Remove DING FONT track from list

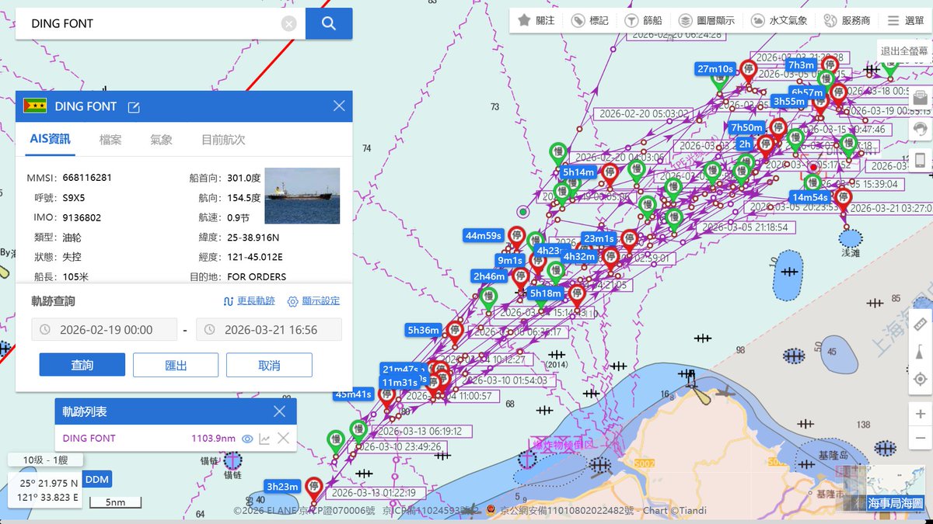coord(283,439)
